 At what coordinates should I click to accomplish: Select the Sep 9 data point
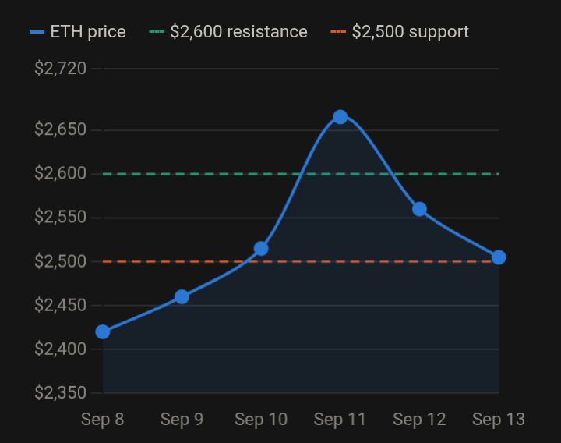coord(182,297)
